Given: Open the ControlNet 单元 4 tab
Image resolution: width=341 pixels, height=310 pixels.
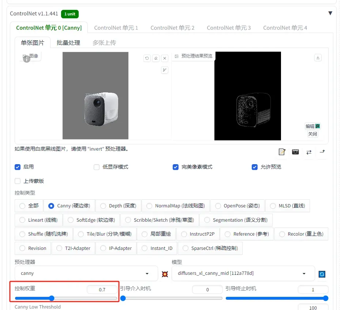Looking at the screenshot, I should [285, 28].
